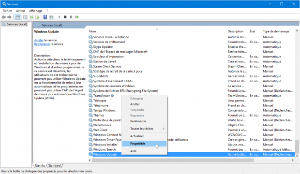300x174 pixels.
Task: Click the gear icon of Steam Client Service
Action: pos(90,66)
